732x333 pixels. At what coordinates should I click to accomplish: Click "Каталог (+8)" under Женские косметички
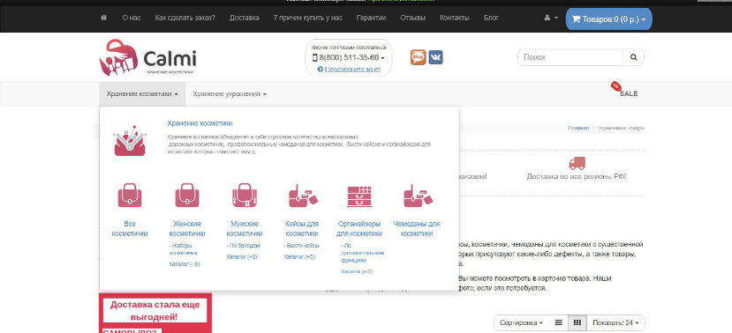[x=185, y=264]
